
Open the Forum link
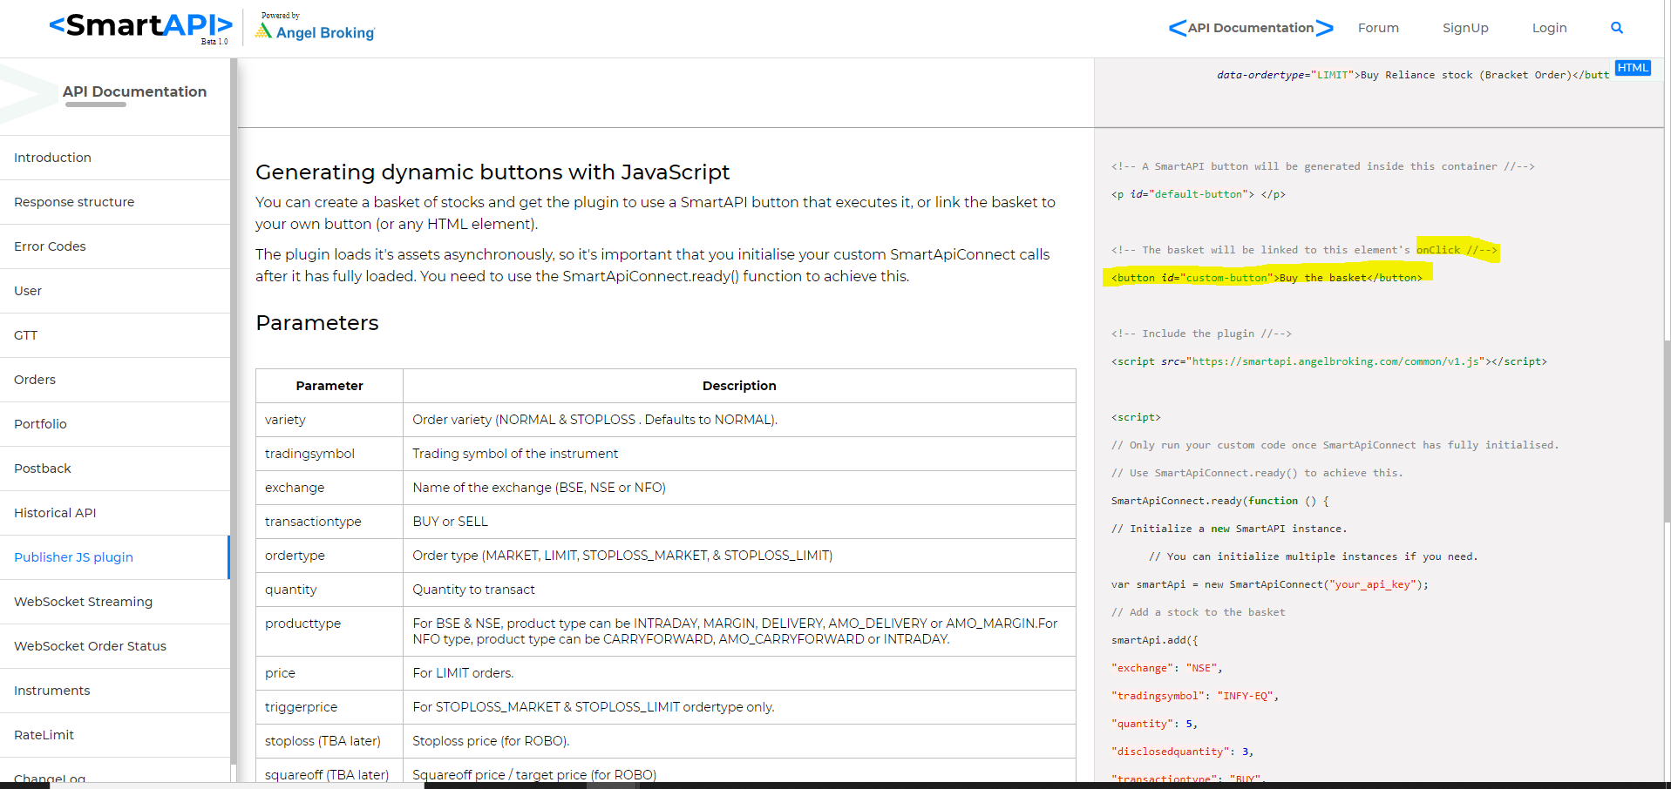(x=1378, y=28)
